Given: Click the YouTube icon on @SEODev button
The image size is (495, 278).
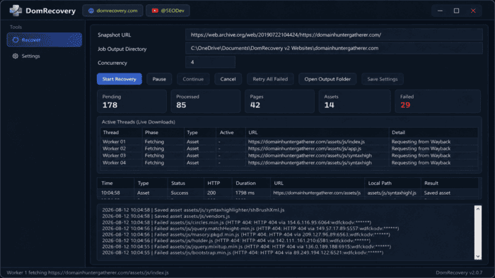Looking at the screenshot, I should click(x=155, y=11).
